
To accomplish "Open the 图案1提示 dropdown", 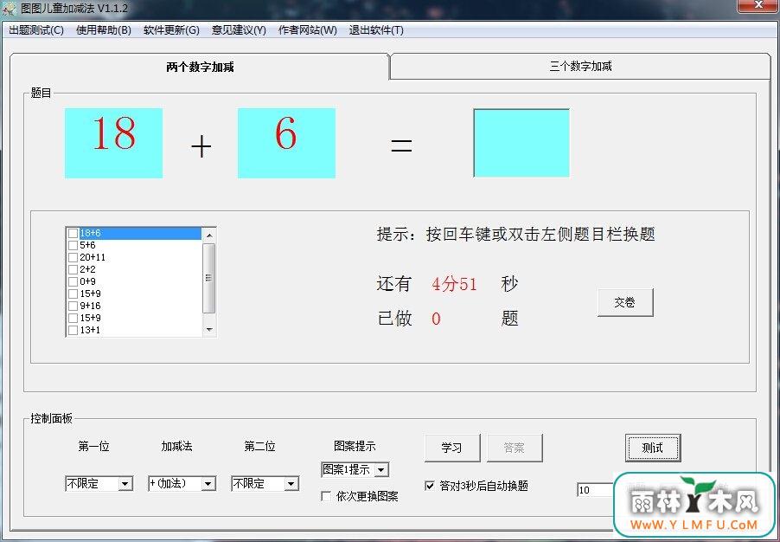I will click(355, 470).
